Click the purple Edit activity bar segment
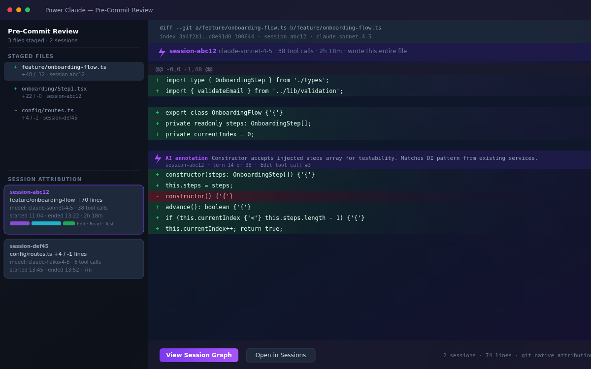591x369 pixels. (x=20, y=223)
